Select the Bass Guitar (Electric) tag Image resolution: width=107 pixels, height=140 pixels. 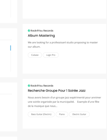[x=41, y=114]
